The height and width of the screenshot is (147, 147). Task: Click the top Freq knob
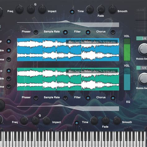(20, 10)
